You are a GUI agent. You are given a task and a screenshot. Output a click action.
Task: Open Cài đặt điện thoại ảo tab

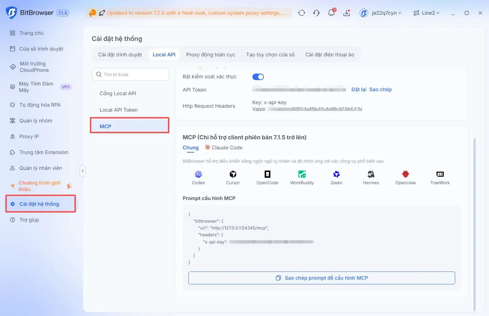[x=330, y=55]
